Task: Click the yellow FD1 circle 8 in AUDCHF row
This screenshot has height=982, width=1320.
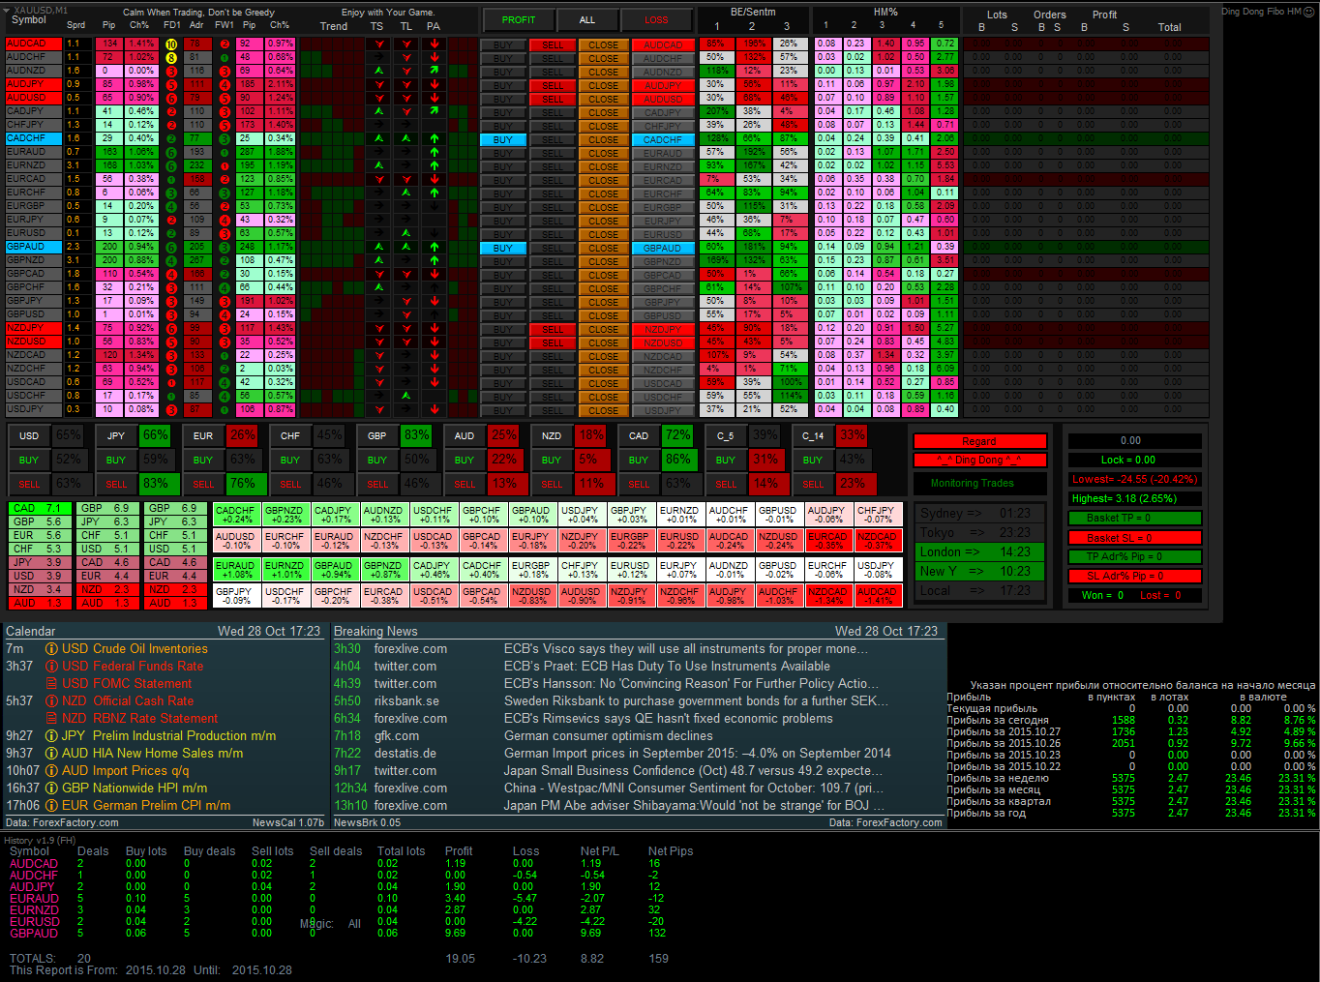Action: click(171, 58)
